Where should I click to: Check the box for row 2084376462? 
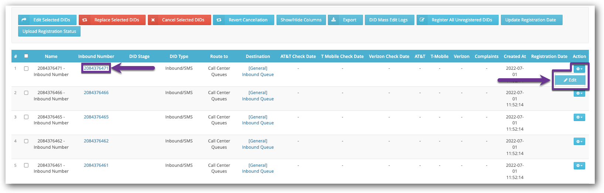pos(26,141)
